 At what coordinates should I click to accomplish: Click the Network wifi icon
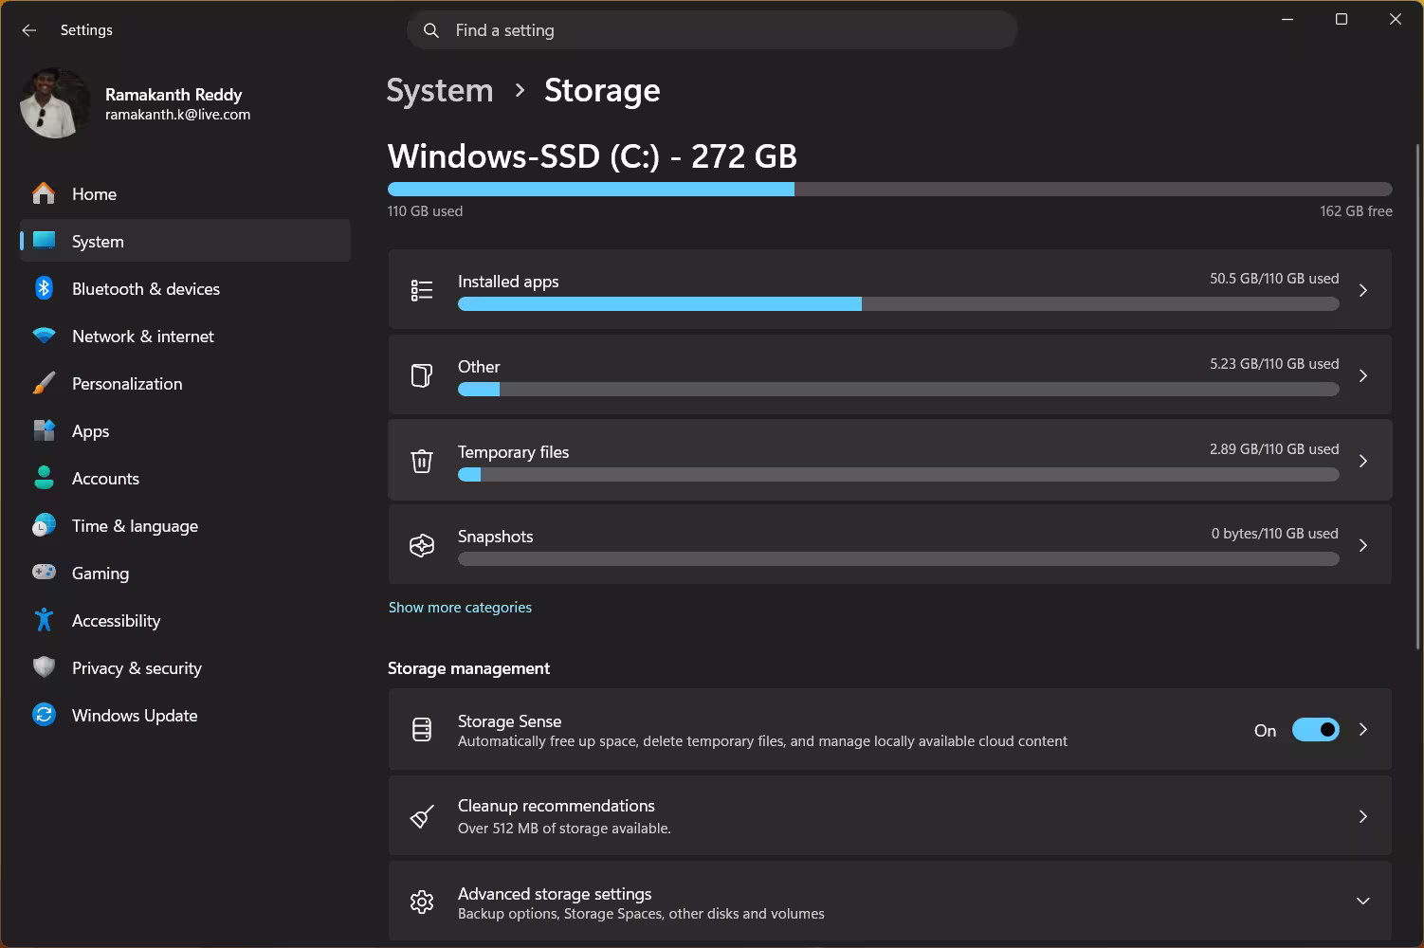pos(44,336)
